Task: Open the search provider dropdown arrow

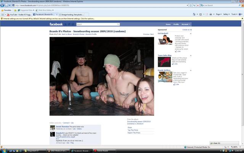Action: tap(242, 5)
